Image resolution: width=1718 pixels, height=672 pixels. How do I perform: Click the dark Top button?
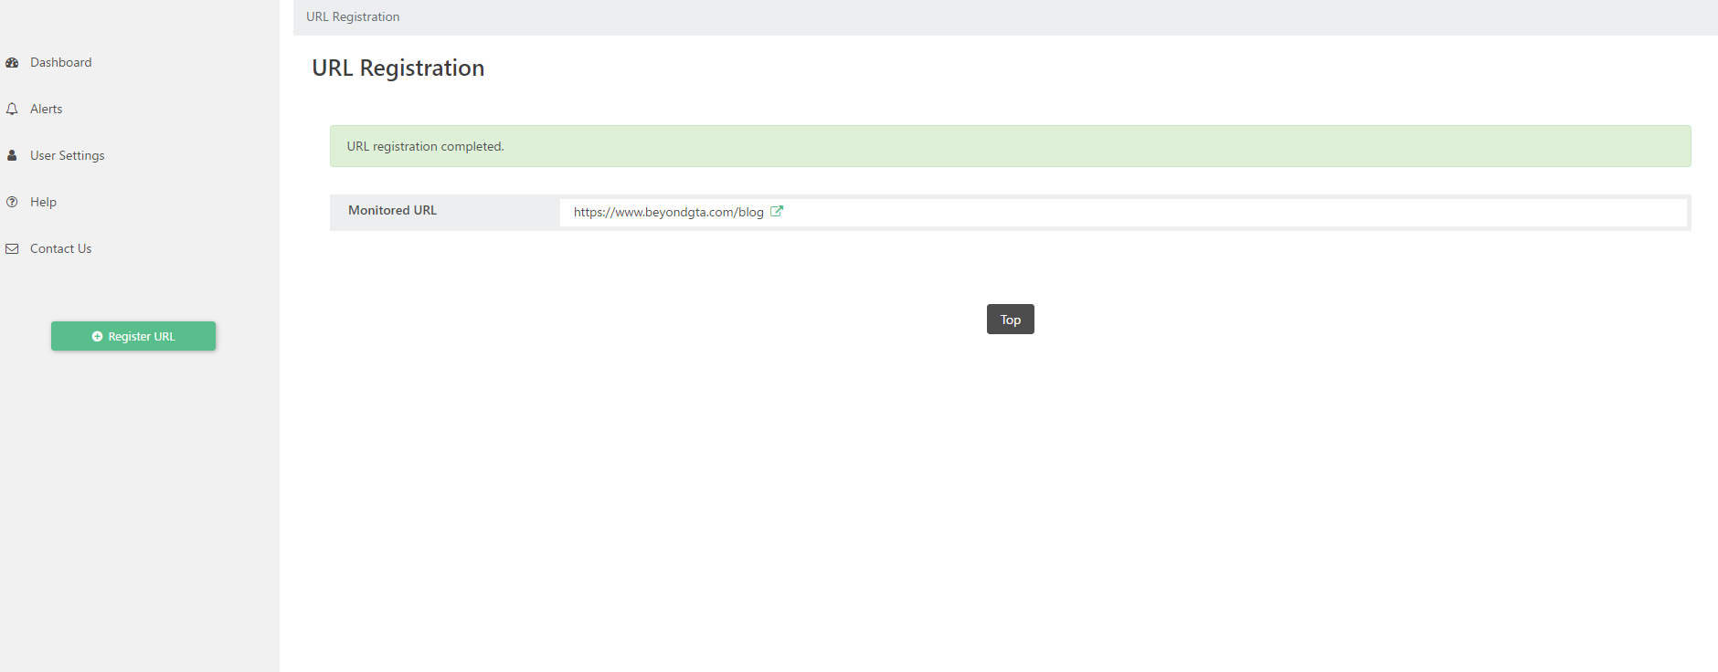coord(1010,320)
